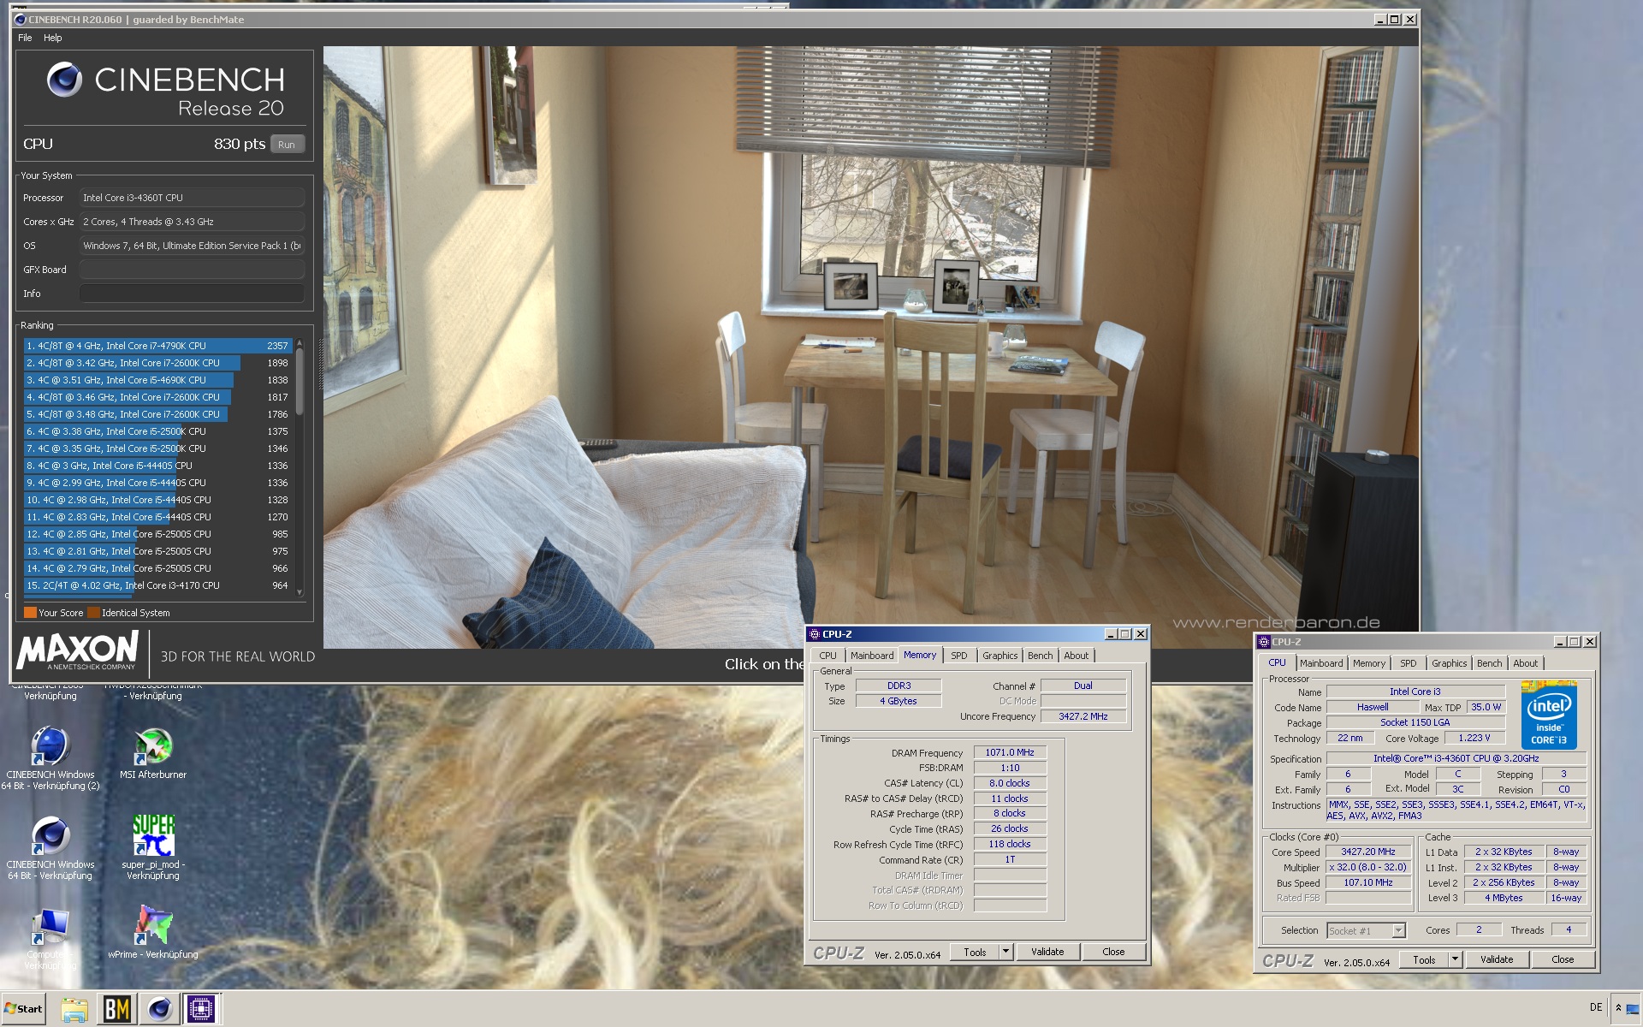The width and height of the screenshot is (1643, 1027).
Task: Click the GFX Board field
Action: (192, 270)
